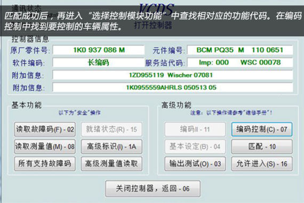304x203 pixels.
Task: Click the disabled 就绪状态(R) - 15 button
Action: [x=111, y=129]
